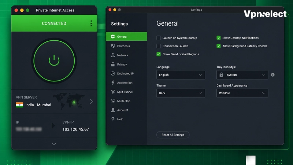
Task: Open the Theme dropdown set to Dark
Action: [181, 93]
